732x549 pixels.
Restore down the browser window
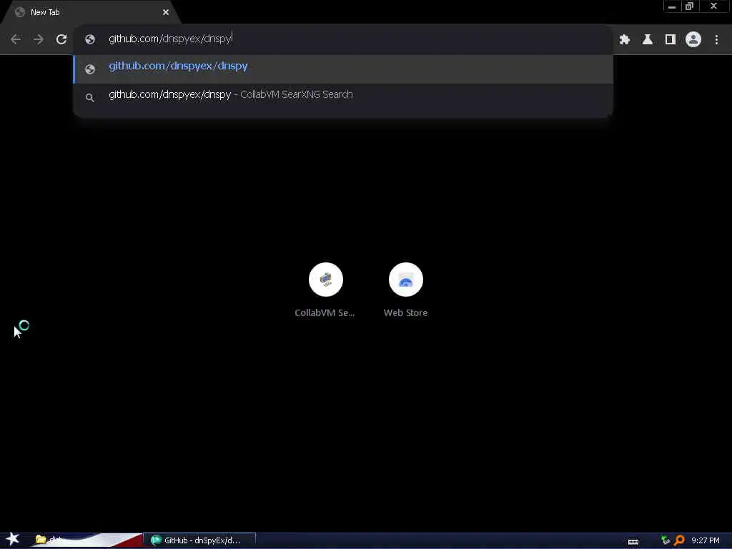(689, 6)
